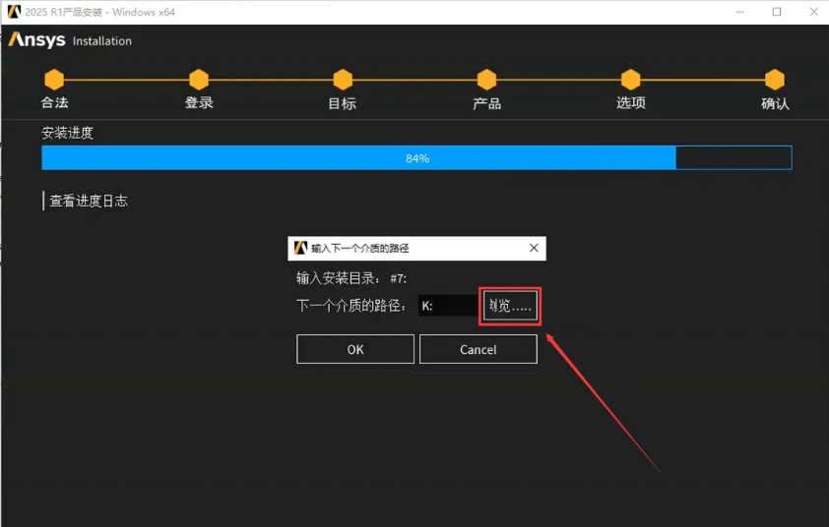Close the 输入下一个介质的路径 dialog

[x=534, y=248]
